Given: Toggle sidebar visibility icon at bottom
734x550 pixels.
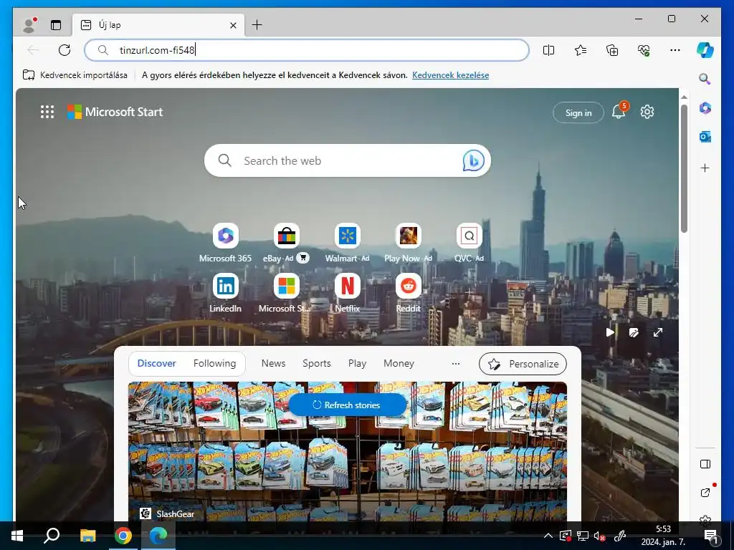Looking at the screenshot, I should [x=705, y=464].
